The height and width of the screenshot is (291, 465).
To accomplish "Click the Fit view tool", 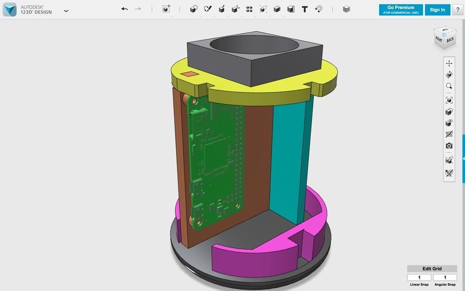I will point(449,100).
